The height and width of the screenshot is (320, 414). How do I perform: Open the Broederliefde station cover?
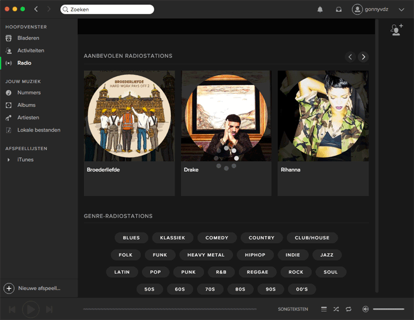pos(130,116)
